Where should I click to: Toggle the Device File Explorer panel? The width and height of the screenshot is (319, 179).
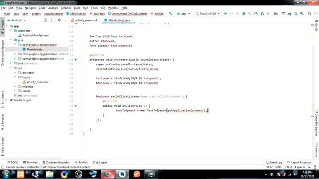point(317,123)
